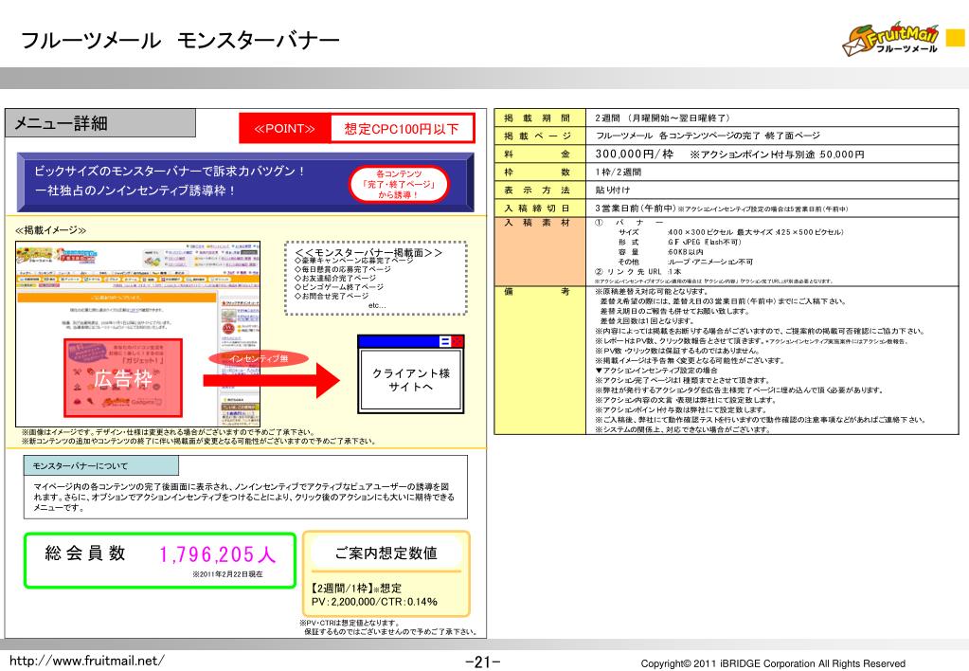
Task: Click the 一社独占のノンインセンティブ誘導枠 line
Action: pos(135,190)
